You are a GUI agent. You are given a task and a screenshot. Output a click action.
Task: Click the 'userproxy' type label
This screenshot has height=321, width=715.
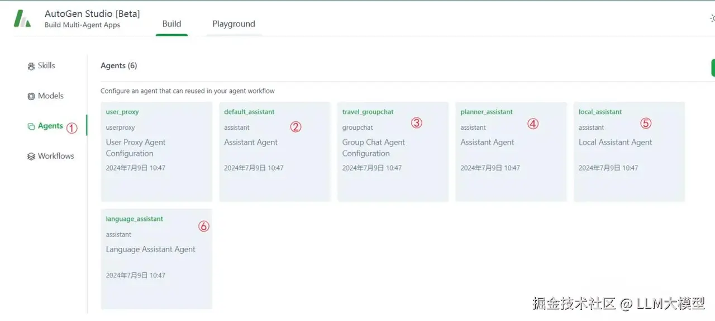pos(121,128)
